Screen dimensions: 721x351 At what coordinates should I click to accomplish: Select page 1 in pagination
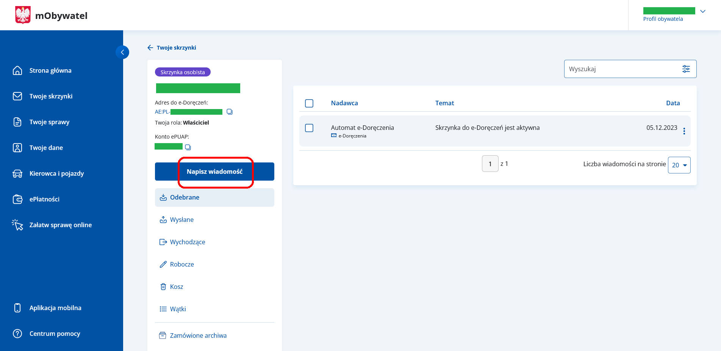pyautogui.click(x=490, y=164)
